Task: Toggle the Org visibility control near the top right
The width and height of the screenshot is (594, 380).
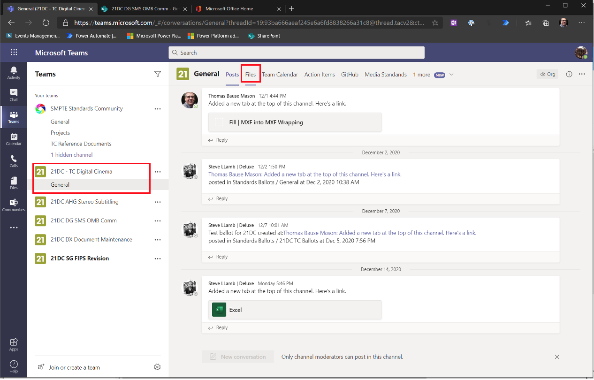Action: (x=547, y=74)
